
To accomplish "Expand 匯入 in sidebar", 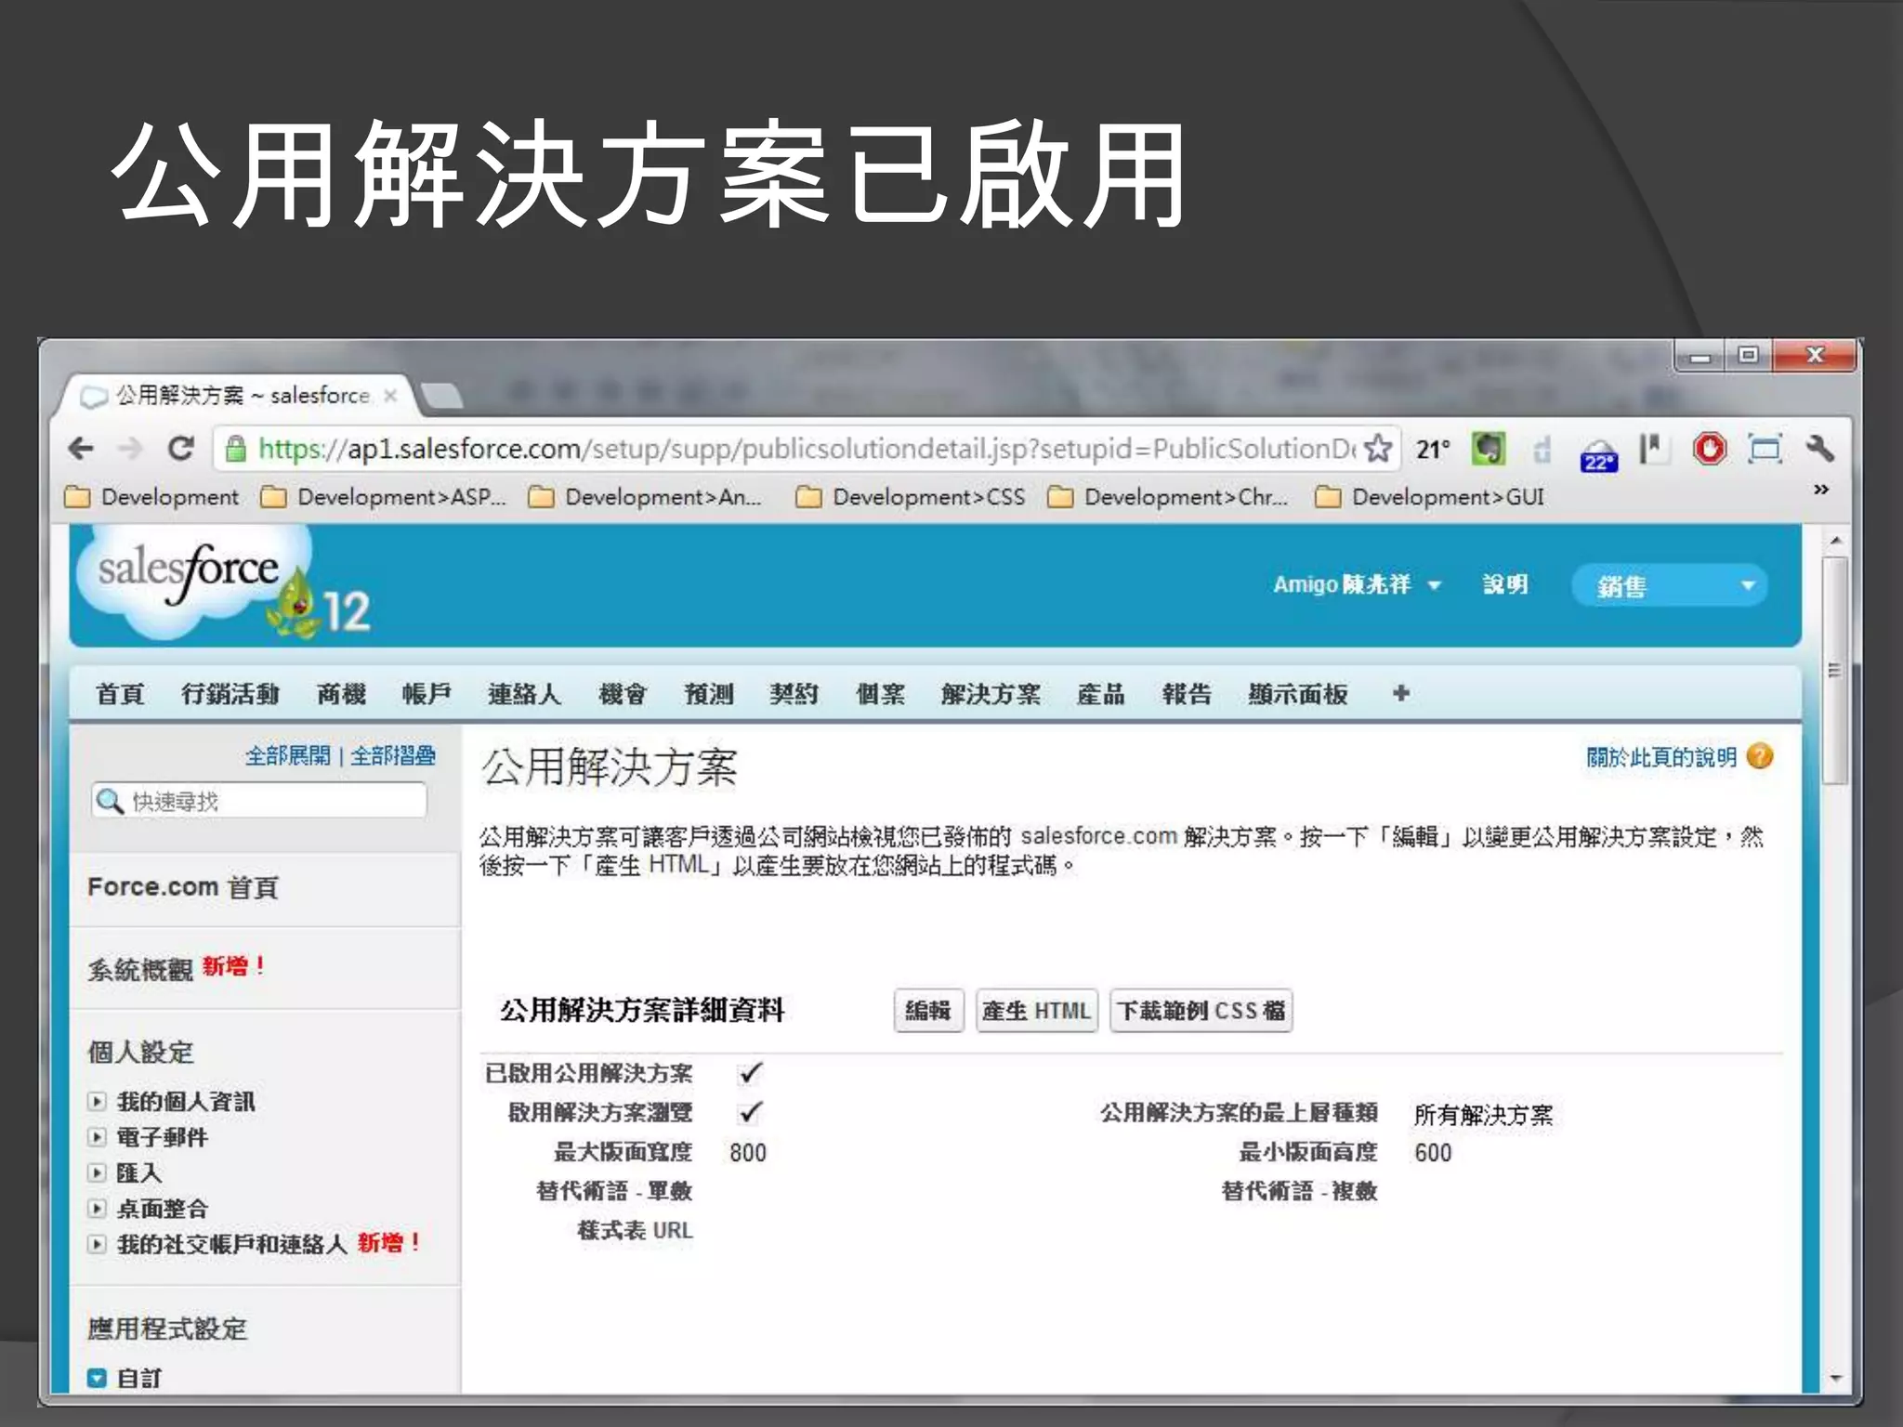I will (97, 1172).
